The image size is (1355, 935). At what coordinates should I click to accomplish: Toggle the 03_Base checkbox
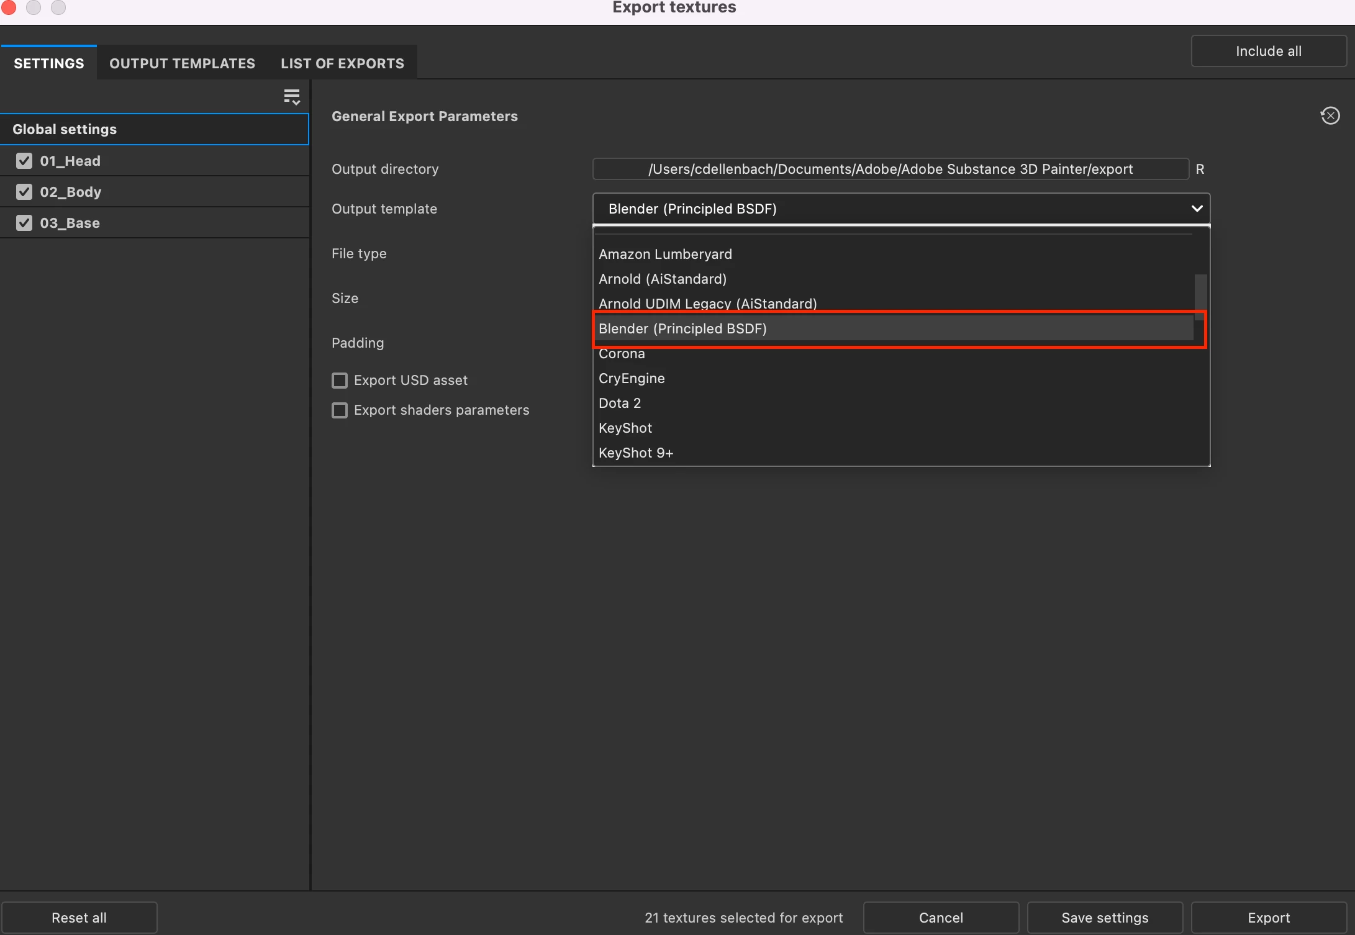click(24, 223)
